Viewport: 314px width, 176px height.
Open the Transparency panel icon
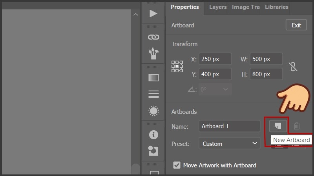coord(153,111)
